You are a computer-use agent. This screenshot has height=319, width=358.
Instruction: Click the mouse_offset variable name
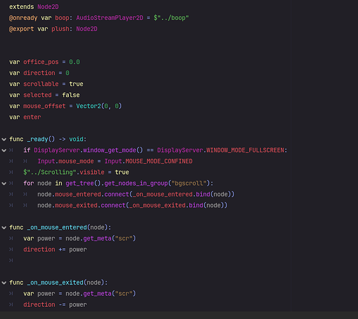pos(45,106)
